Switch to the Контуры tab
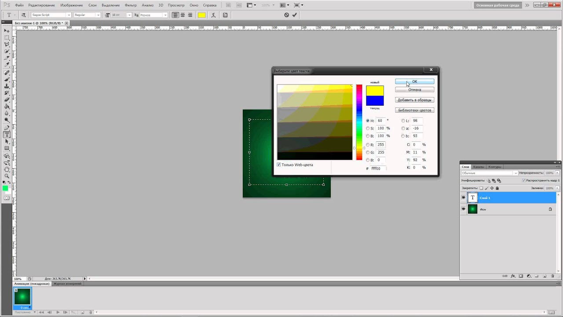 pos(495,167)
